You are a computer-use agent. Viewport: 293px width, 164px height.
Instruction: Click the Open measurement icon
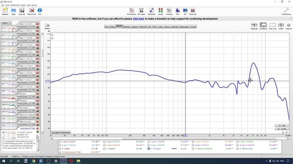click(13, 11)
